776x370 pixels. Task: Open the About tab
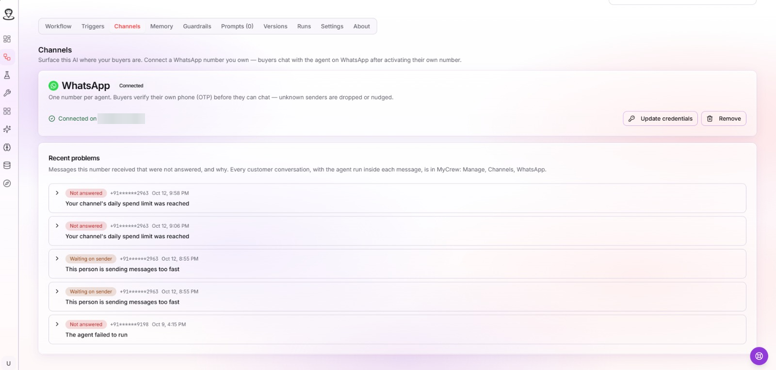(361, 26)
